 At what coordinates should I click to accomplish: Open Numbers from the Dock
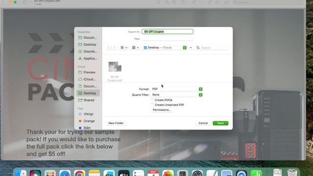tap(256, 173)
